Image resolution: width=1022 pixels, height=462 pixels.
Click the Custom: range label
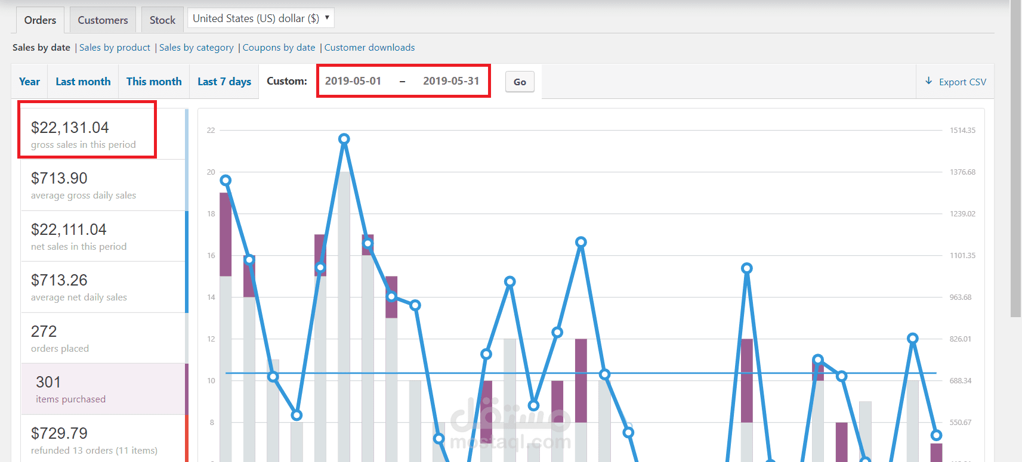pyautogui.click(x=287, y=81)
